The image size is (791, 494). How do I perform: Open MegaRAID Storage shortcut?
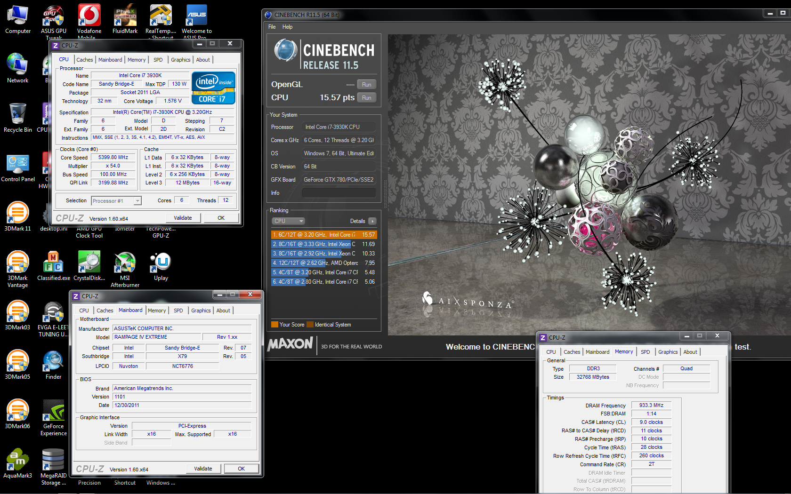click(54, 467)
